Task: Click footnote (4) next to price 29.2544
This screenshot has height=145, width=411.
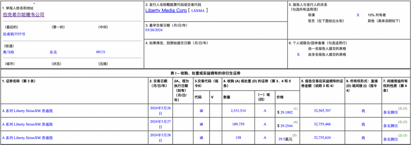Action: tap(295, 122)
